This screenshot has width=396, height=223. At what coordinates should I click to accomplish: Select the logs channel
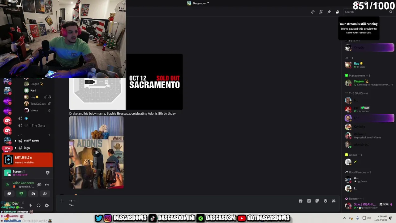click(27, 148)
